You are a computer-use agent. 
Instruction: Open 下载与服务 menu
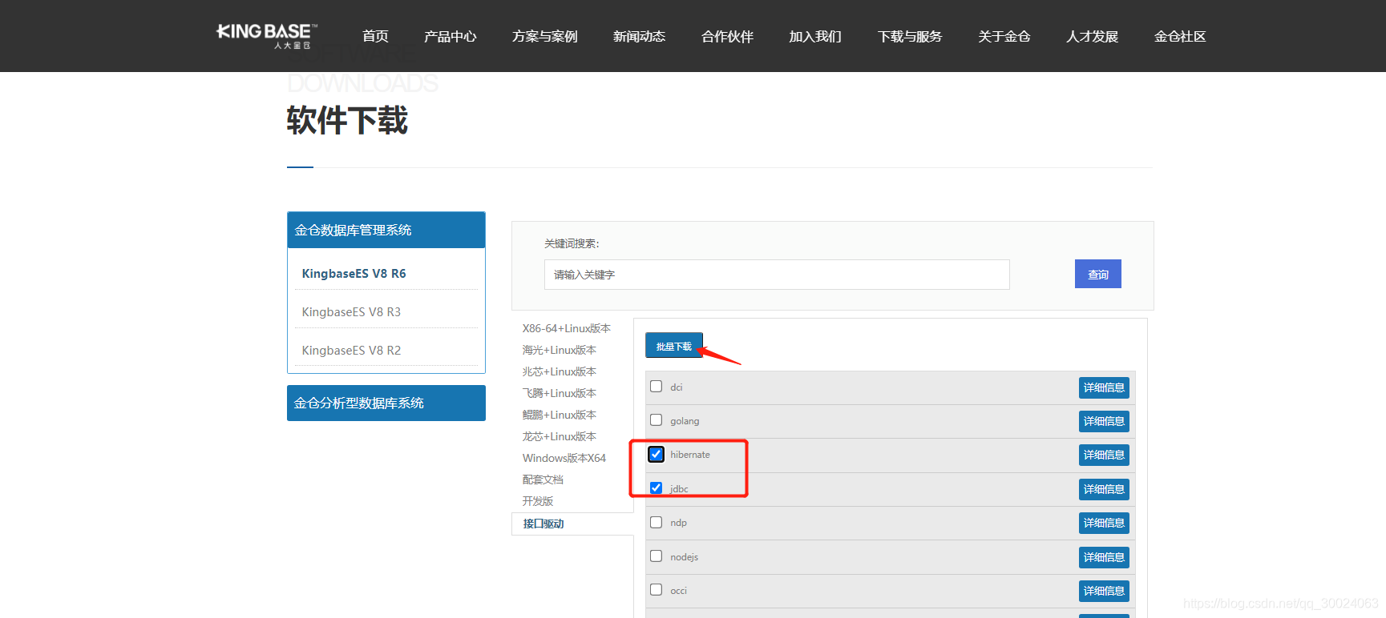pos(910,37)
